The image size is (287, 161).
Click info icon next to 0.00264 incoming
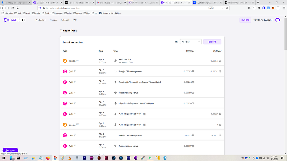pos(193,82)
